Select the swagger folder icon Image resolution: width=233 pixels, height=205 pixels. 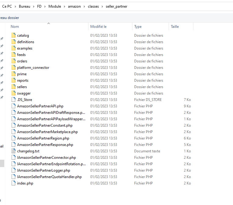click(x=13, y=93)
